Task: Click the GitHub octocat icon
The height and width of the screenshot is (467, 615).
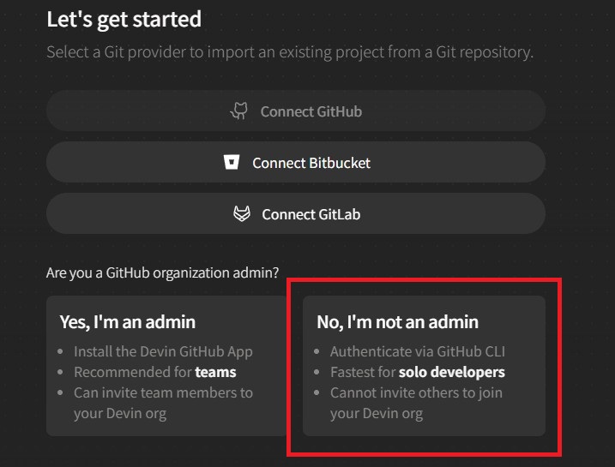Action: click(x=241, y=111)
